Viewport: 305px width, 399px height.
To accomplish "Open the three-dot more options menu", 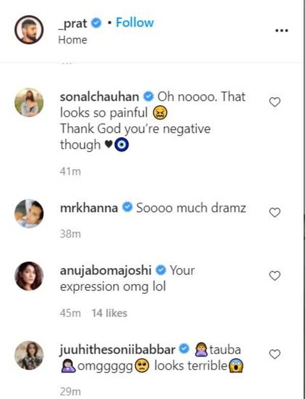I will 282,31.
